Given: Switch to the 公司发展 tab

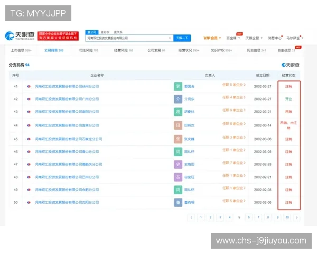Looking at the screenshot, I should [x=156, y=50].
